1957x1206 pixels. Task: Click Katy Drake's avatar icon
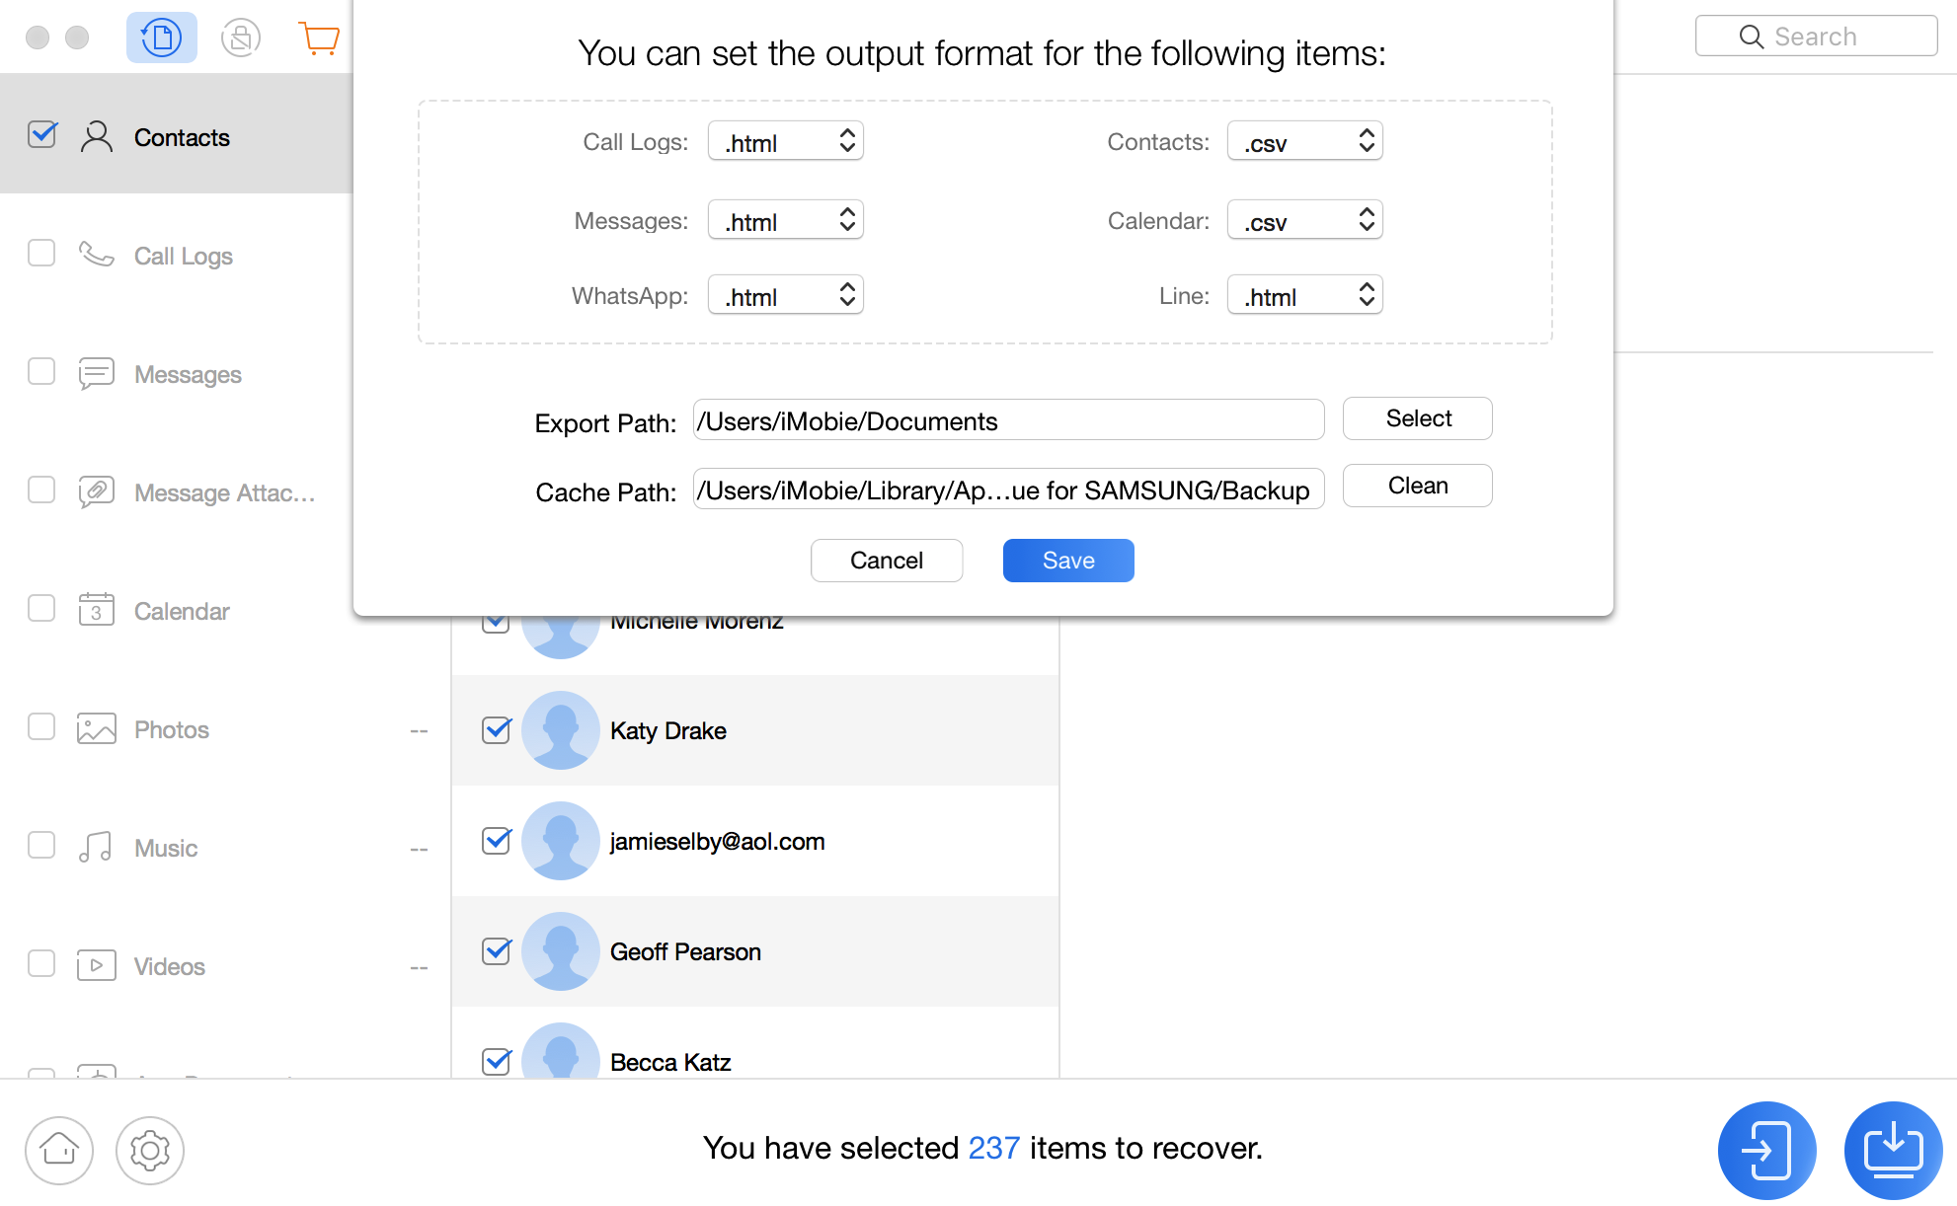tap(560, 730)
